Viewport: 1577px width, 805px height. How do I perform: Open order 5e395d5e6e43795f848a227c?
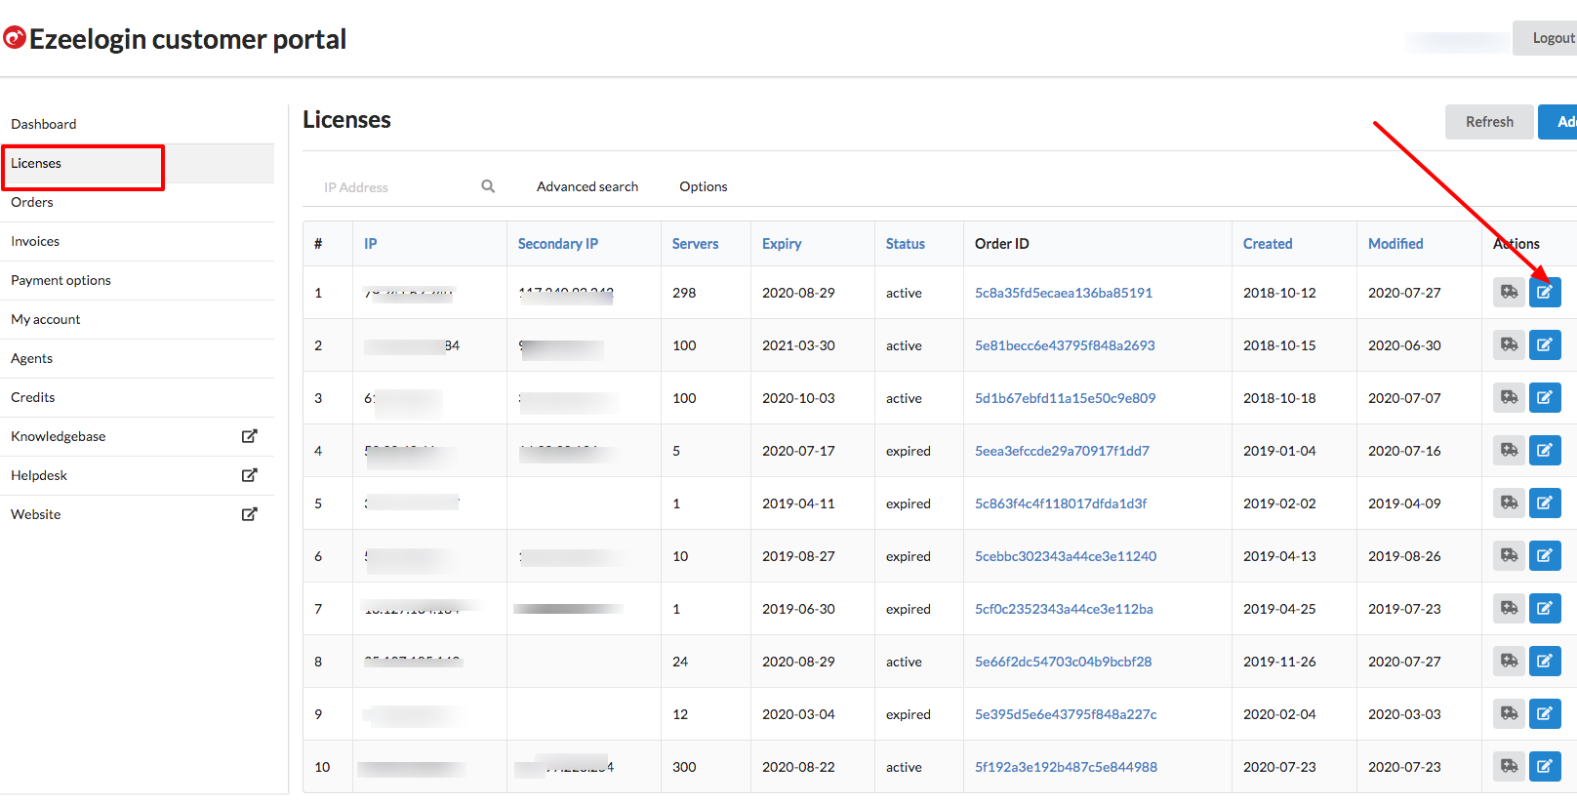point(1066,714)
